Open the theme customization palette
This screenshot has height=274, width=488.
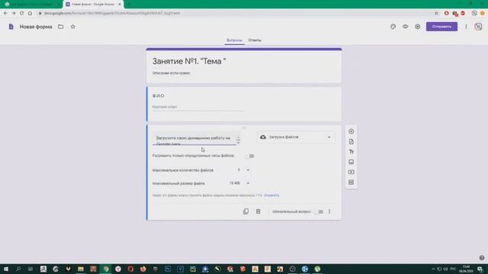(393, 27)
